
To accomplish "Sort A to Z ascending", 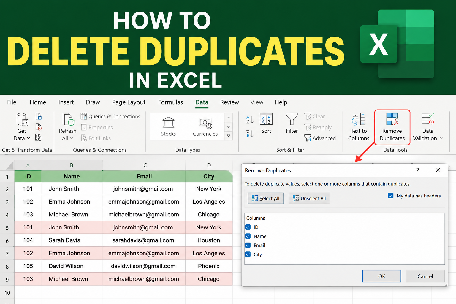I will pyautogui.click(x=250, y=120).
